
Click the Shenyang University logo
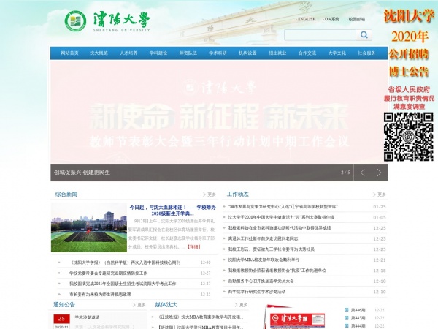coord(107,20)
